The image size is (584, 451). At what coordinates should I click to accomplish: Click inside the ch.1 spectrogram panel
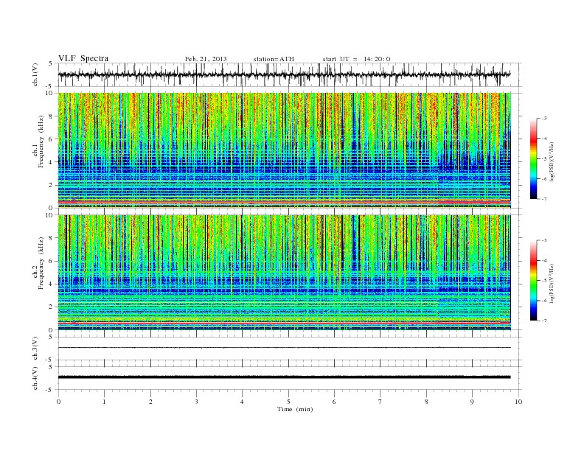[x=284, y=150]
